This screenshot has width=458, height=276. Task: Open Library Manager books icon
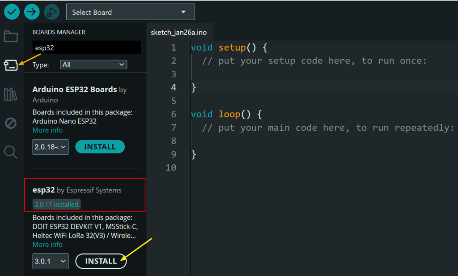point(11,94)
